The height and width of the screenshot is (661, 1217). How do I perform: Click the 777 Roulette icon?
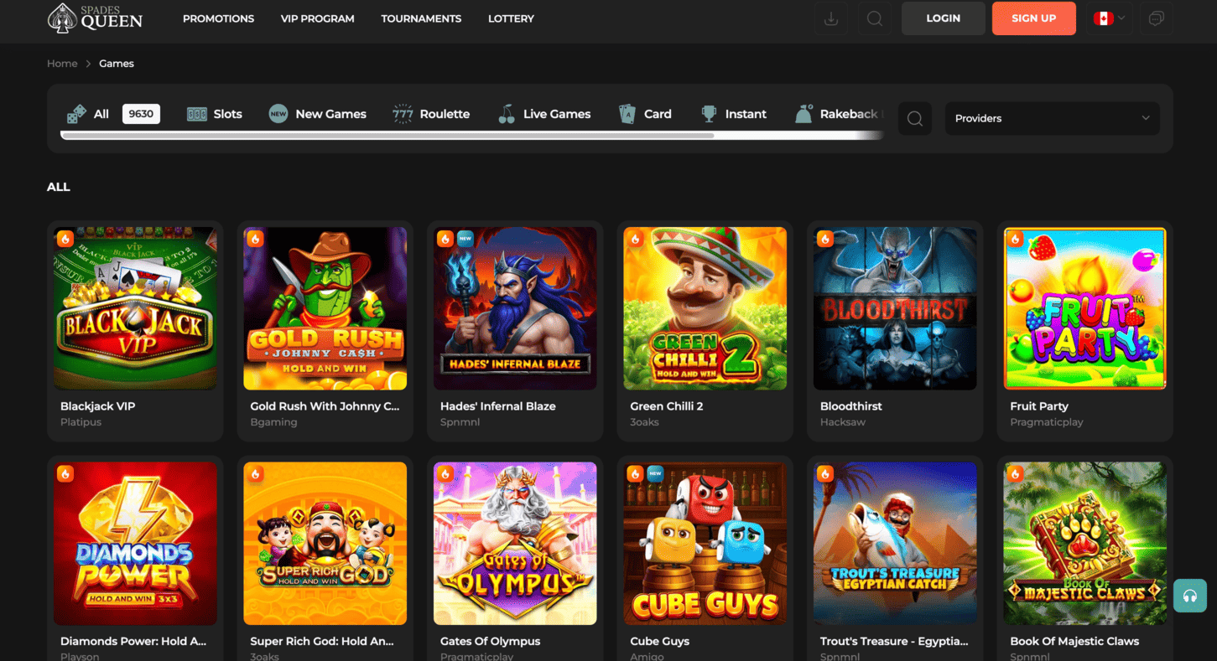coord(403,114)
